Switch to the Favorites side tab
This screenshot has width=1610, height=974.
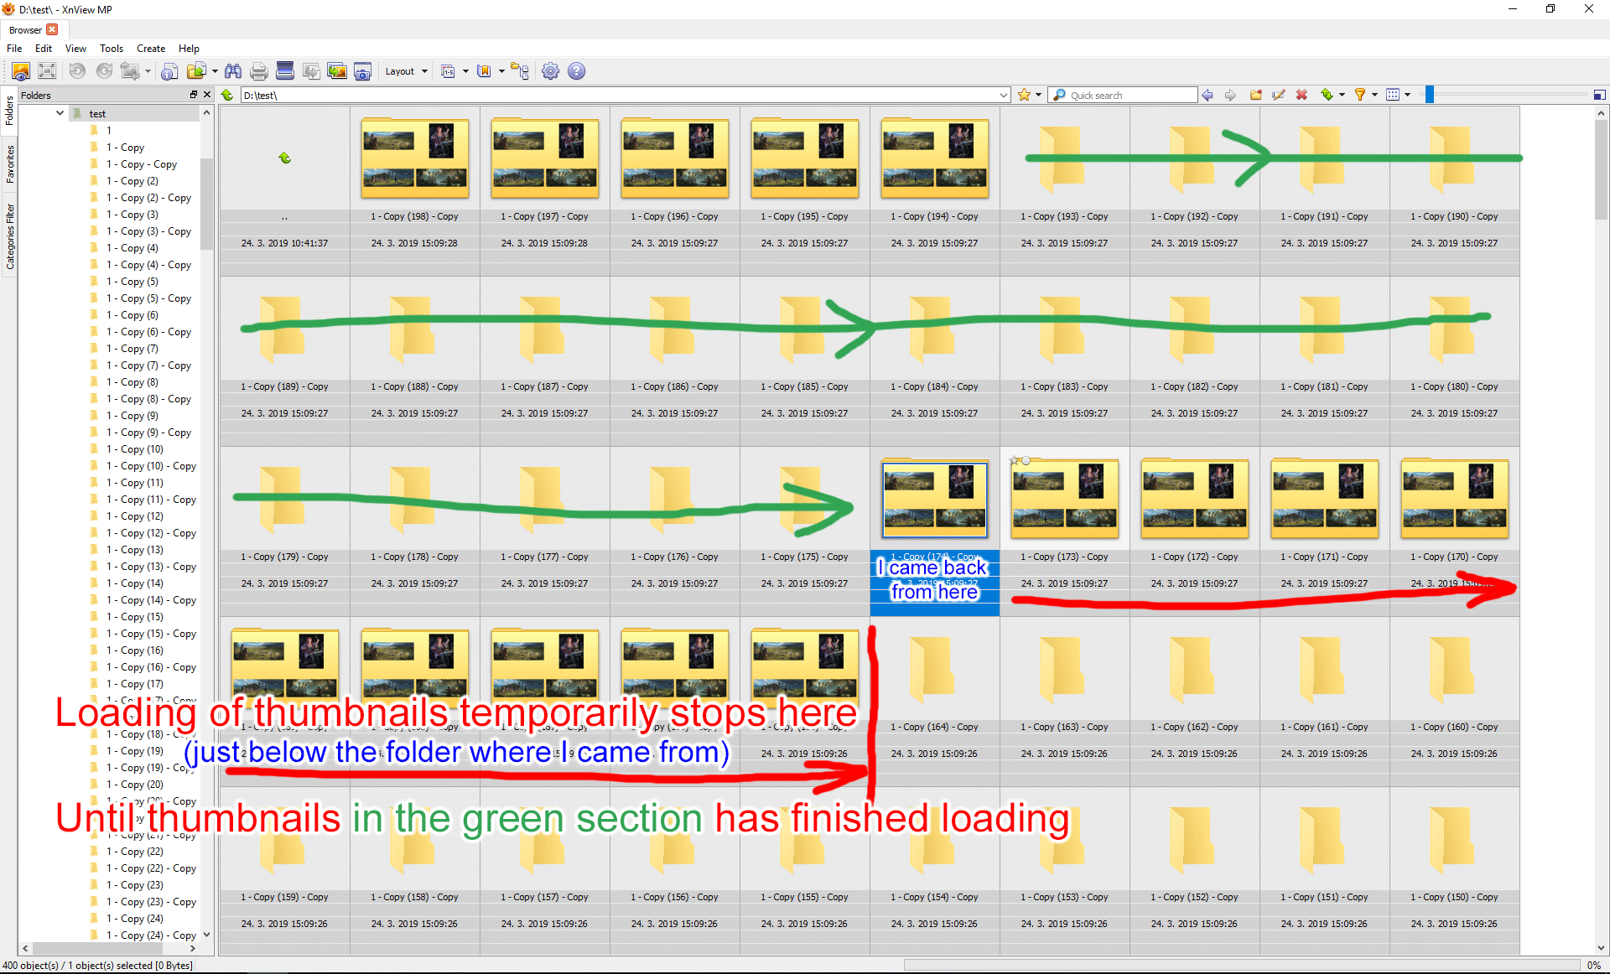(x=9, y=163)
